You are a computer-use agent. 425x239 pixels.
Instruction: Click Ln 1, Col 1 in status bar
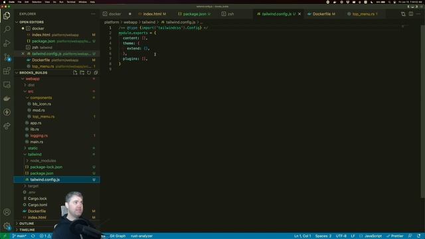pos(303,236)
